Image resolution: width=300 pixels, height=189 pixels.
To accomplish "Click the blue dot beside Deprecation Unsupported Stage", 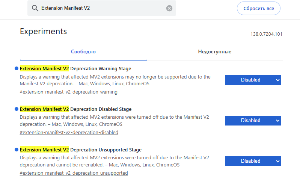I will point(17,150).
